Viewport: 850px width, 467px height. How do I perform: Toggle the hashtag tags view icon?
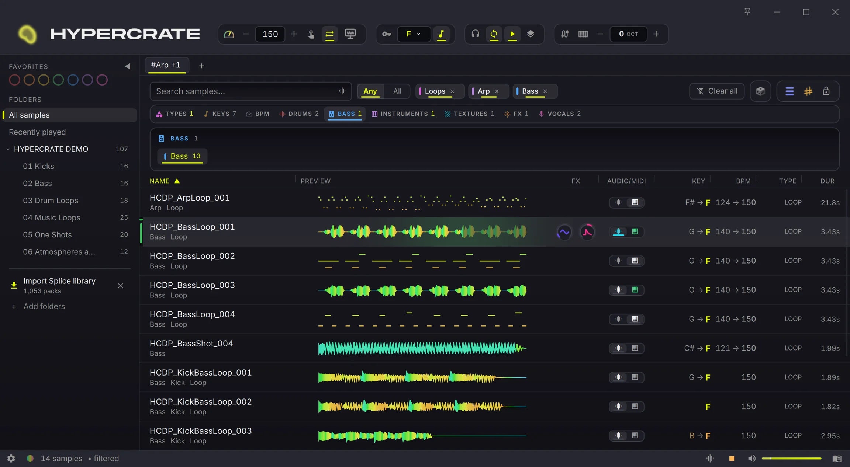[808, 91]
